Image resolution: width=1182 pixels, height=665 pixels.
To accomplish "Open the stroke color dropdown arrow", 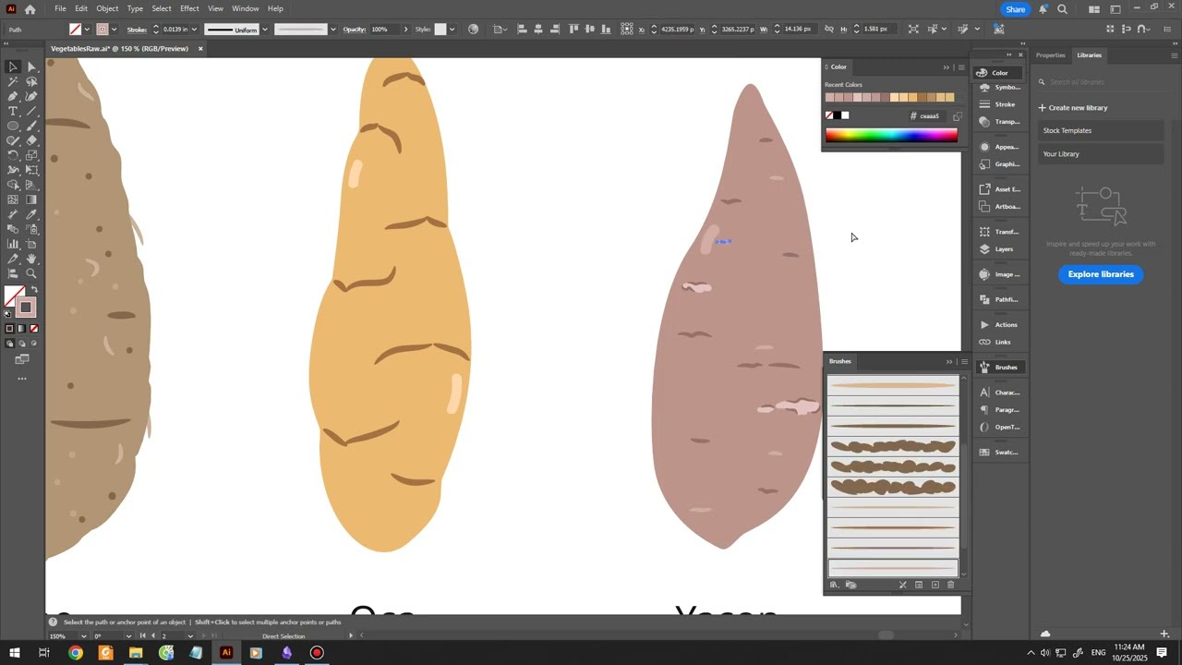I will (x=115, y=30).
